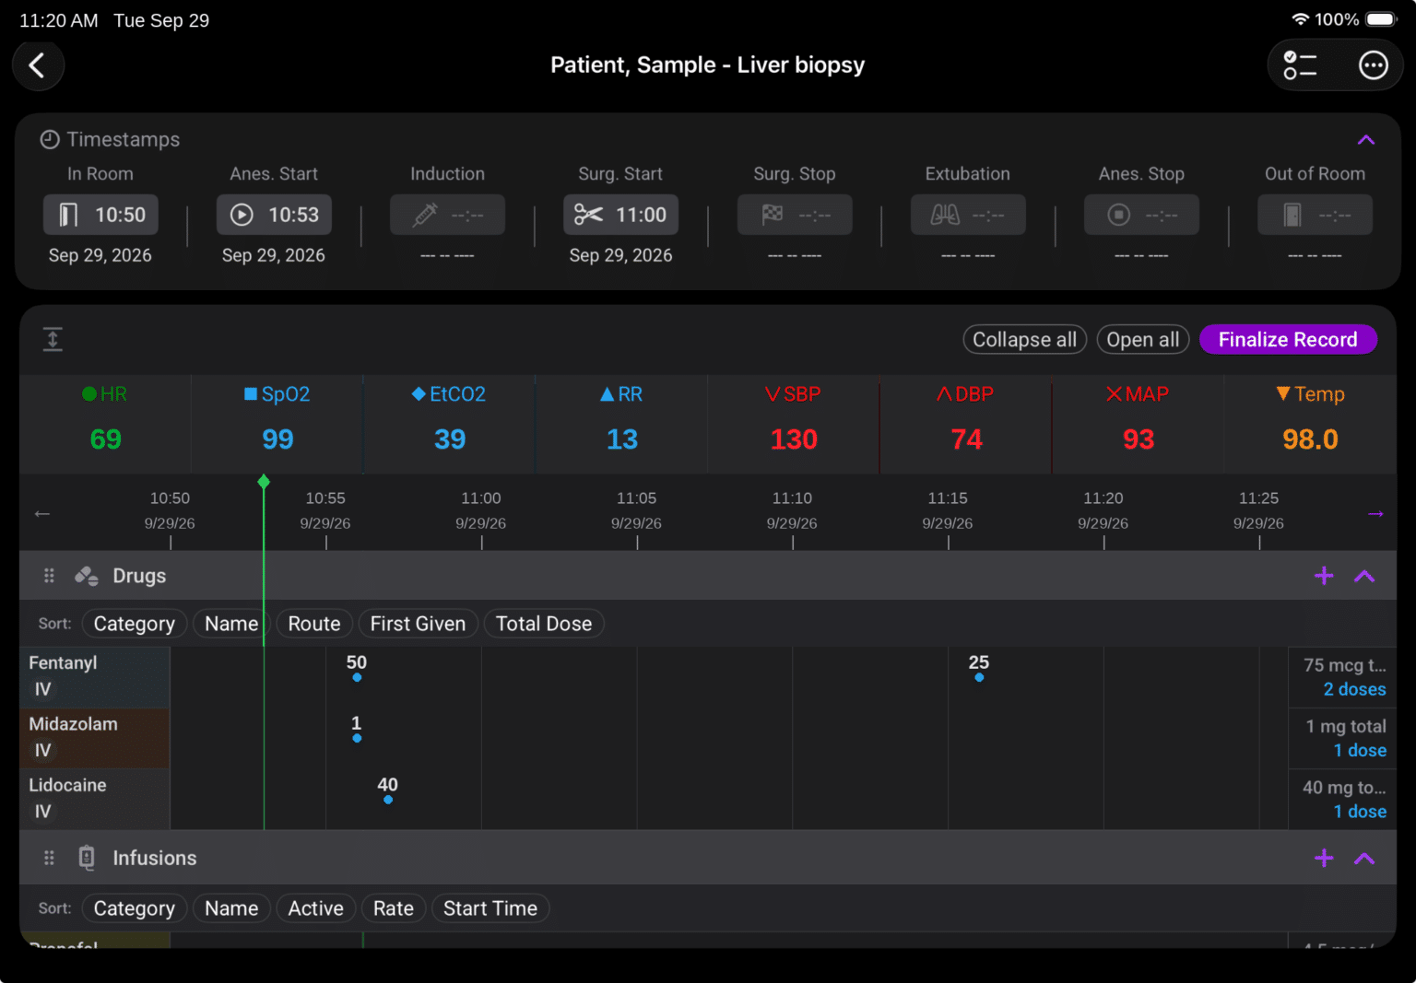This screenshot has width=1416, height=983.
Task: Add a new infusion with plus icon
Action: tap(1324, 858)
